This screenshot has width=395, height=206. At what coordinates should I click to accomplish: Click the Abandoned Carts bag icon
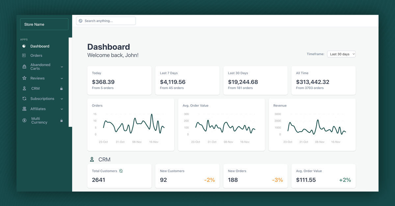24,67
